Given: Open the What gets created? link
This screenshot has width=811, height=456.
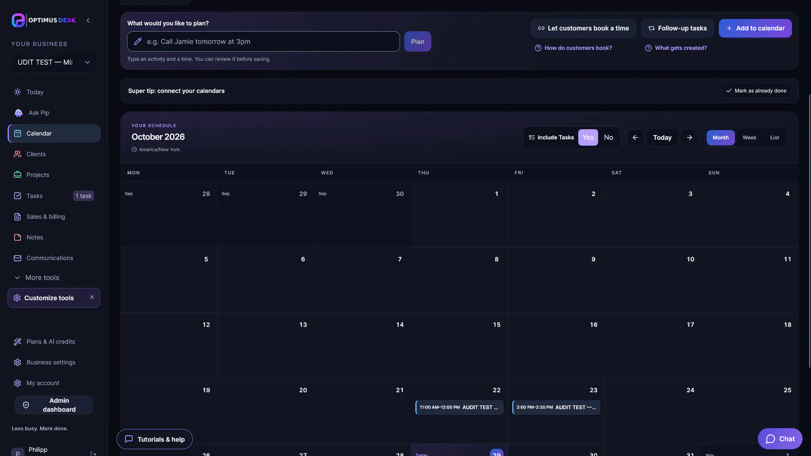Looking at the screenshot, I should [x=676, y=48].
